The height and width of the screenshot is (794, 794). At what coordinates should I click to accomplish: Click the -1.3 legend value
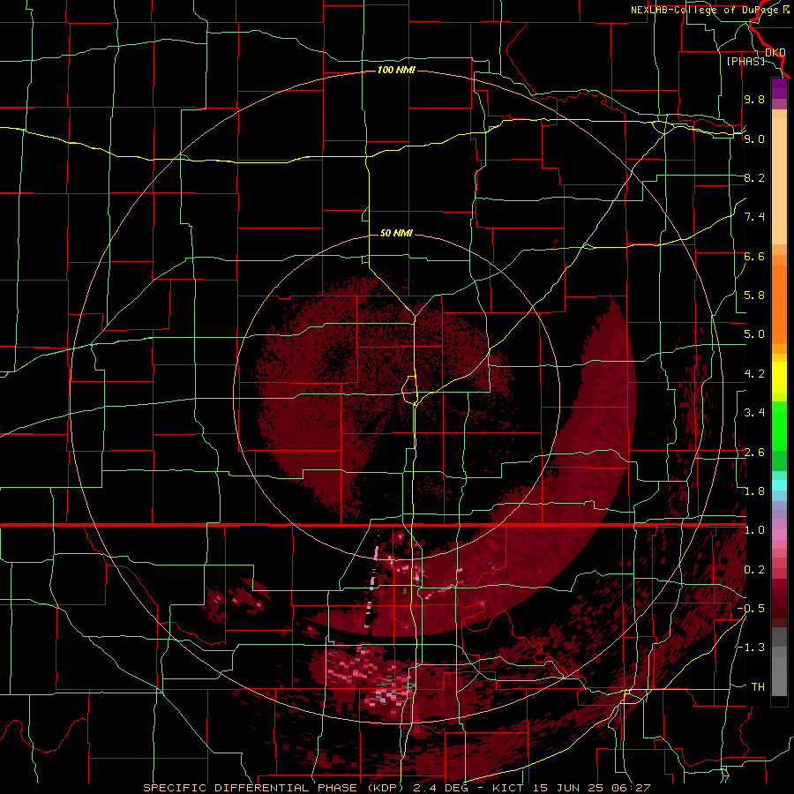tap(751, 648)
